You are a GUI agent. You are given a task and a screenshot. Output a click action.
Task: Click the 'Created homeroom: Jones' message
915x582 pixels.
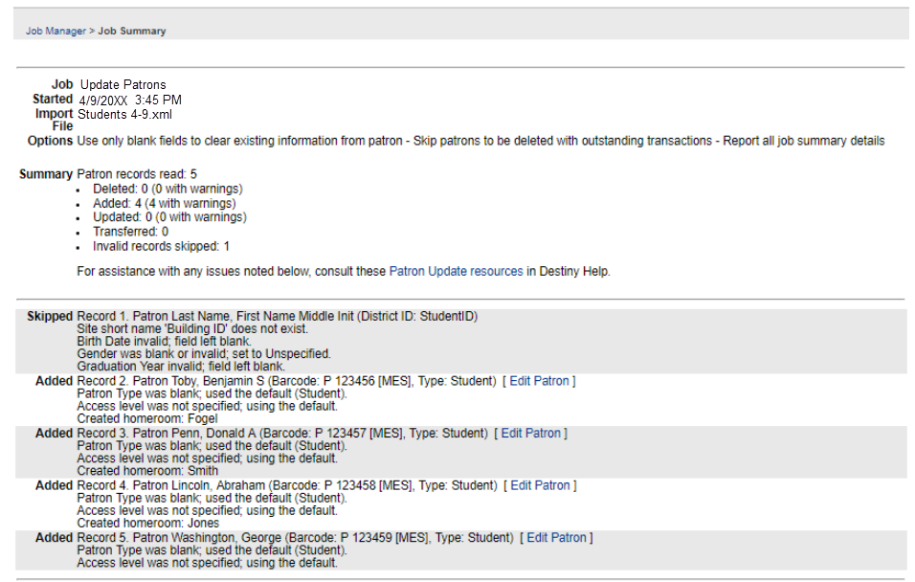147,524
